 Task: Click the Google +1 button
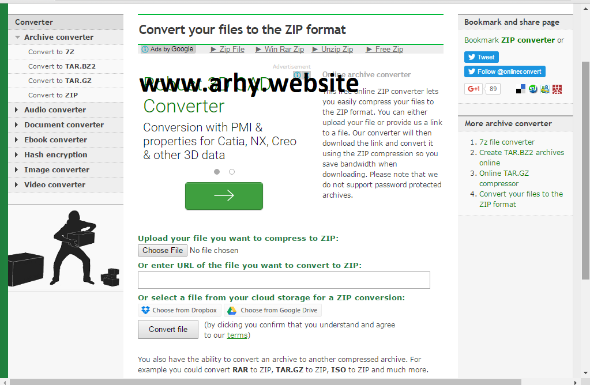pyautogui.click(x=473, y=89)
